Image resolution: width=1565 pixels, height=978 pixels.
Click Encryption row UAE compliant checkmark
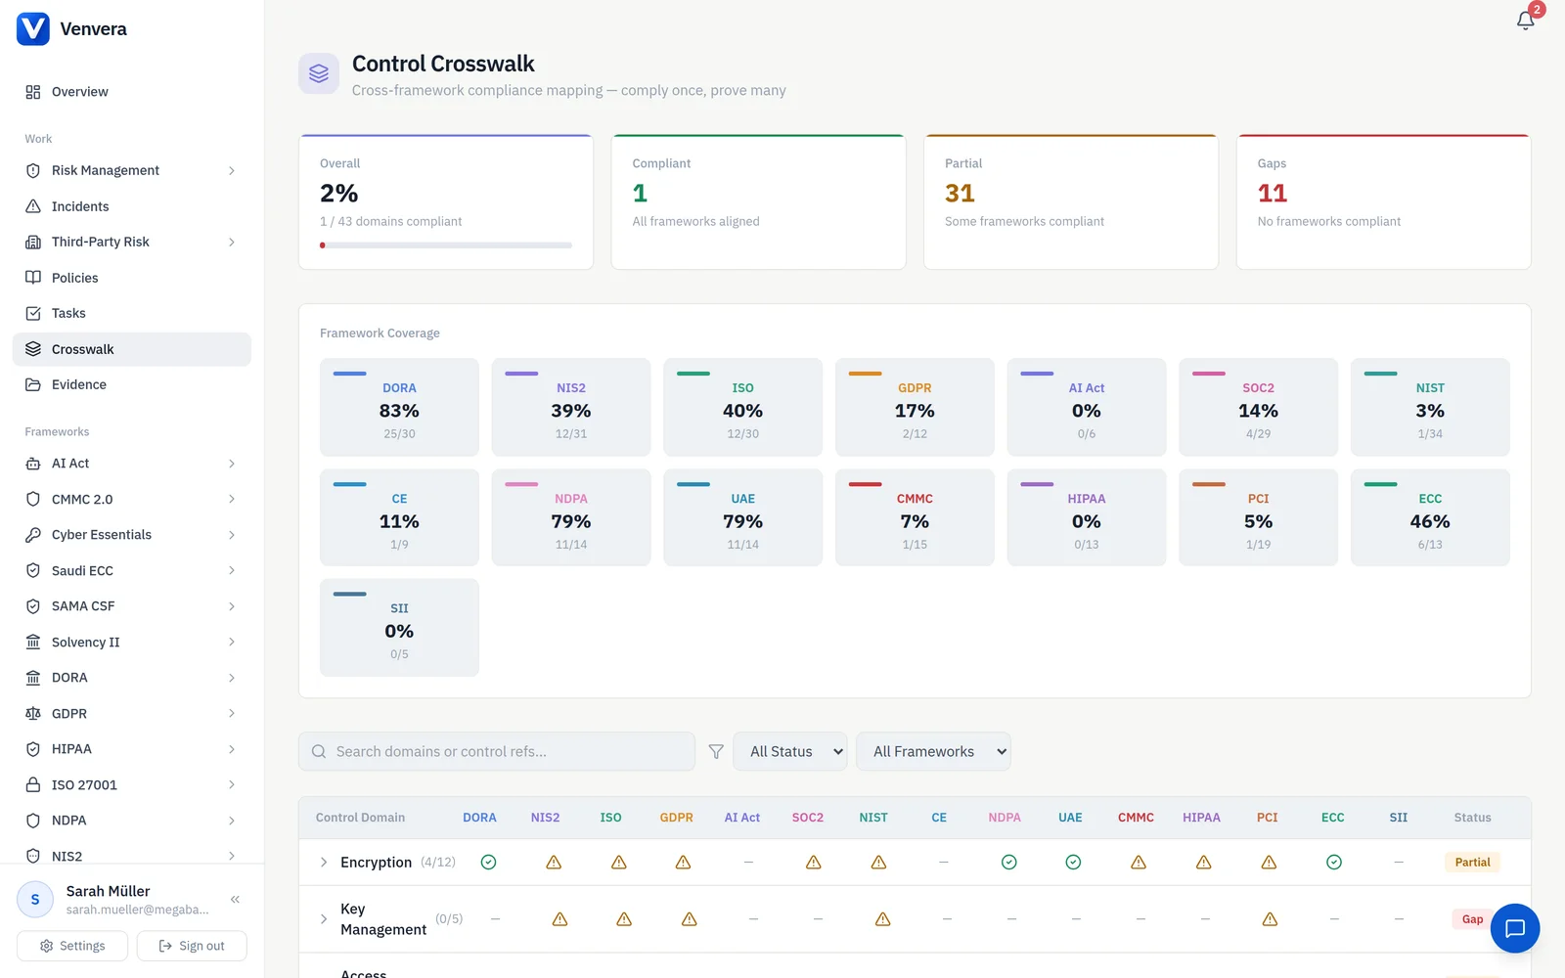point(1073,863)
